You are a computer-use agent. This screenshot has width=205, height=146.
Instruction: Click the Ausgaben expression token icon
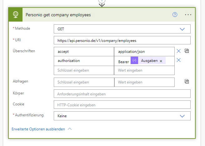coord(134,60)
